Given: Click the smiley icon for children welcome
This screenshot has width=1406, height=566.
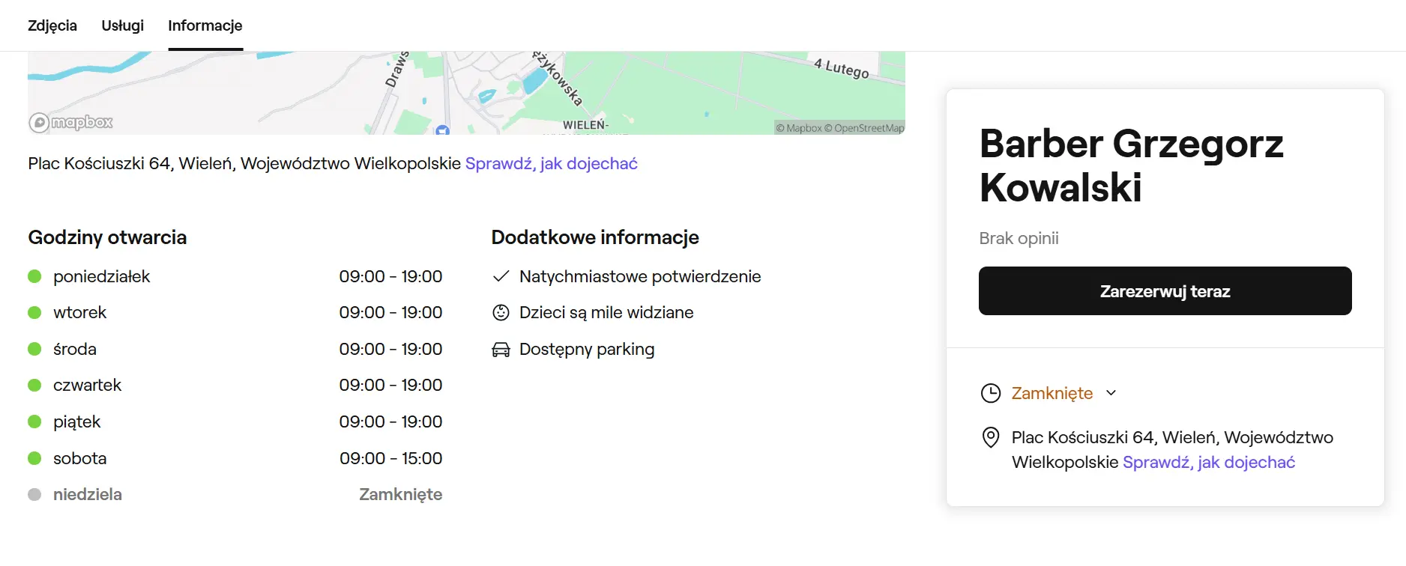Looking at the screenshot, I should coord(501,313).
